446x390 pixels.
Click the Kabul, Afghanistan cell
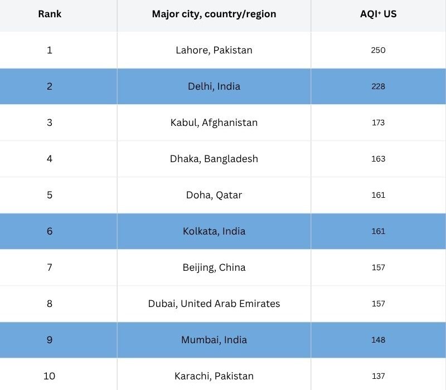coord(214,123)
